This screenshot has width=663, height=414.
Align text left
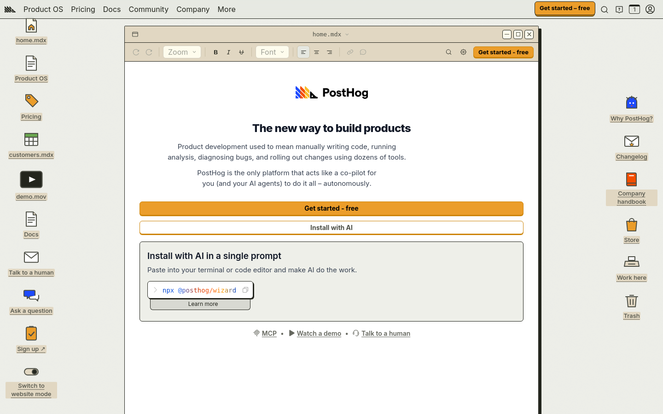pos(303,52)
